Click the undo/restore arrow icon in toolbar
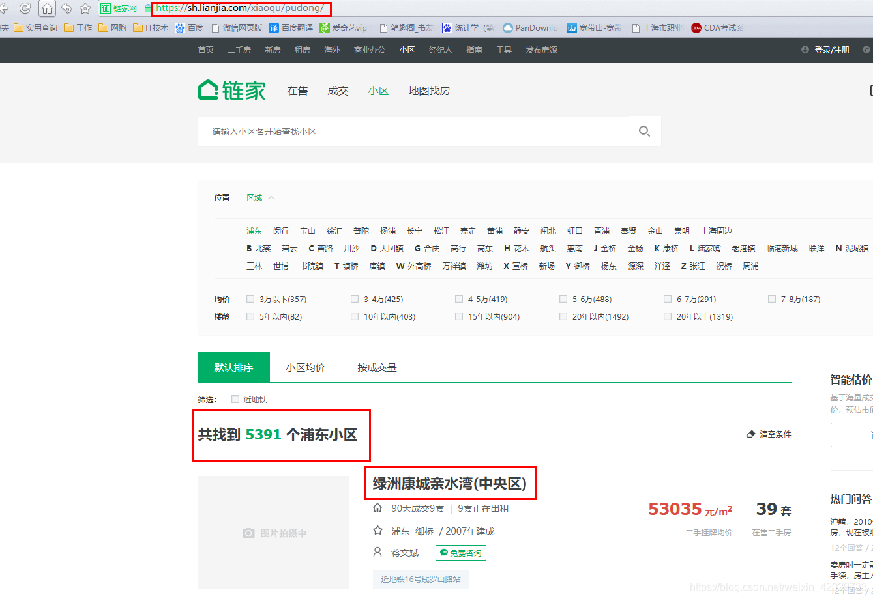 (x=67, y=8)
